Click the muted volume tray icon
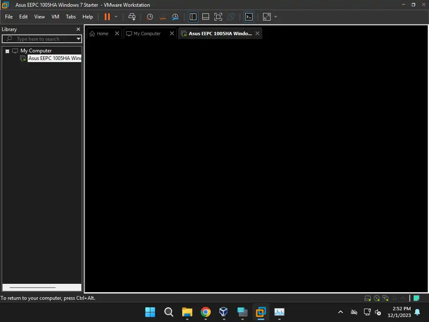This screenshot has height=322, width=429. 378,312
